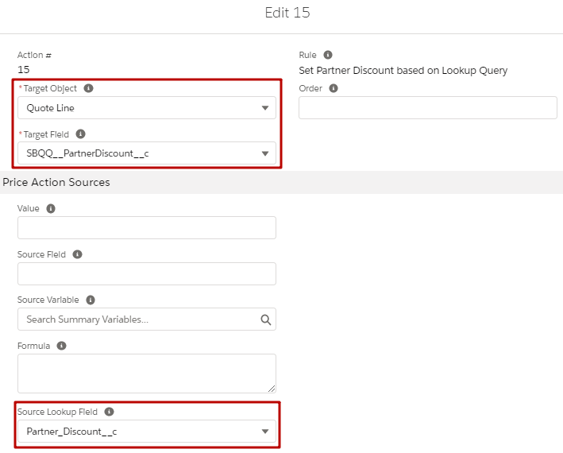Click the Source Field info icon
The width and height of the screenshot is (563, 453).
(x=78, y=254)
